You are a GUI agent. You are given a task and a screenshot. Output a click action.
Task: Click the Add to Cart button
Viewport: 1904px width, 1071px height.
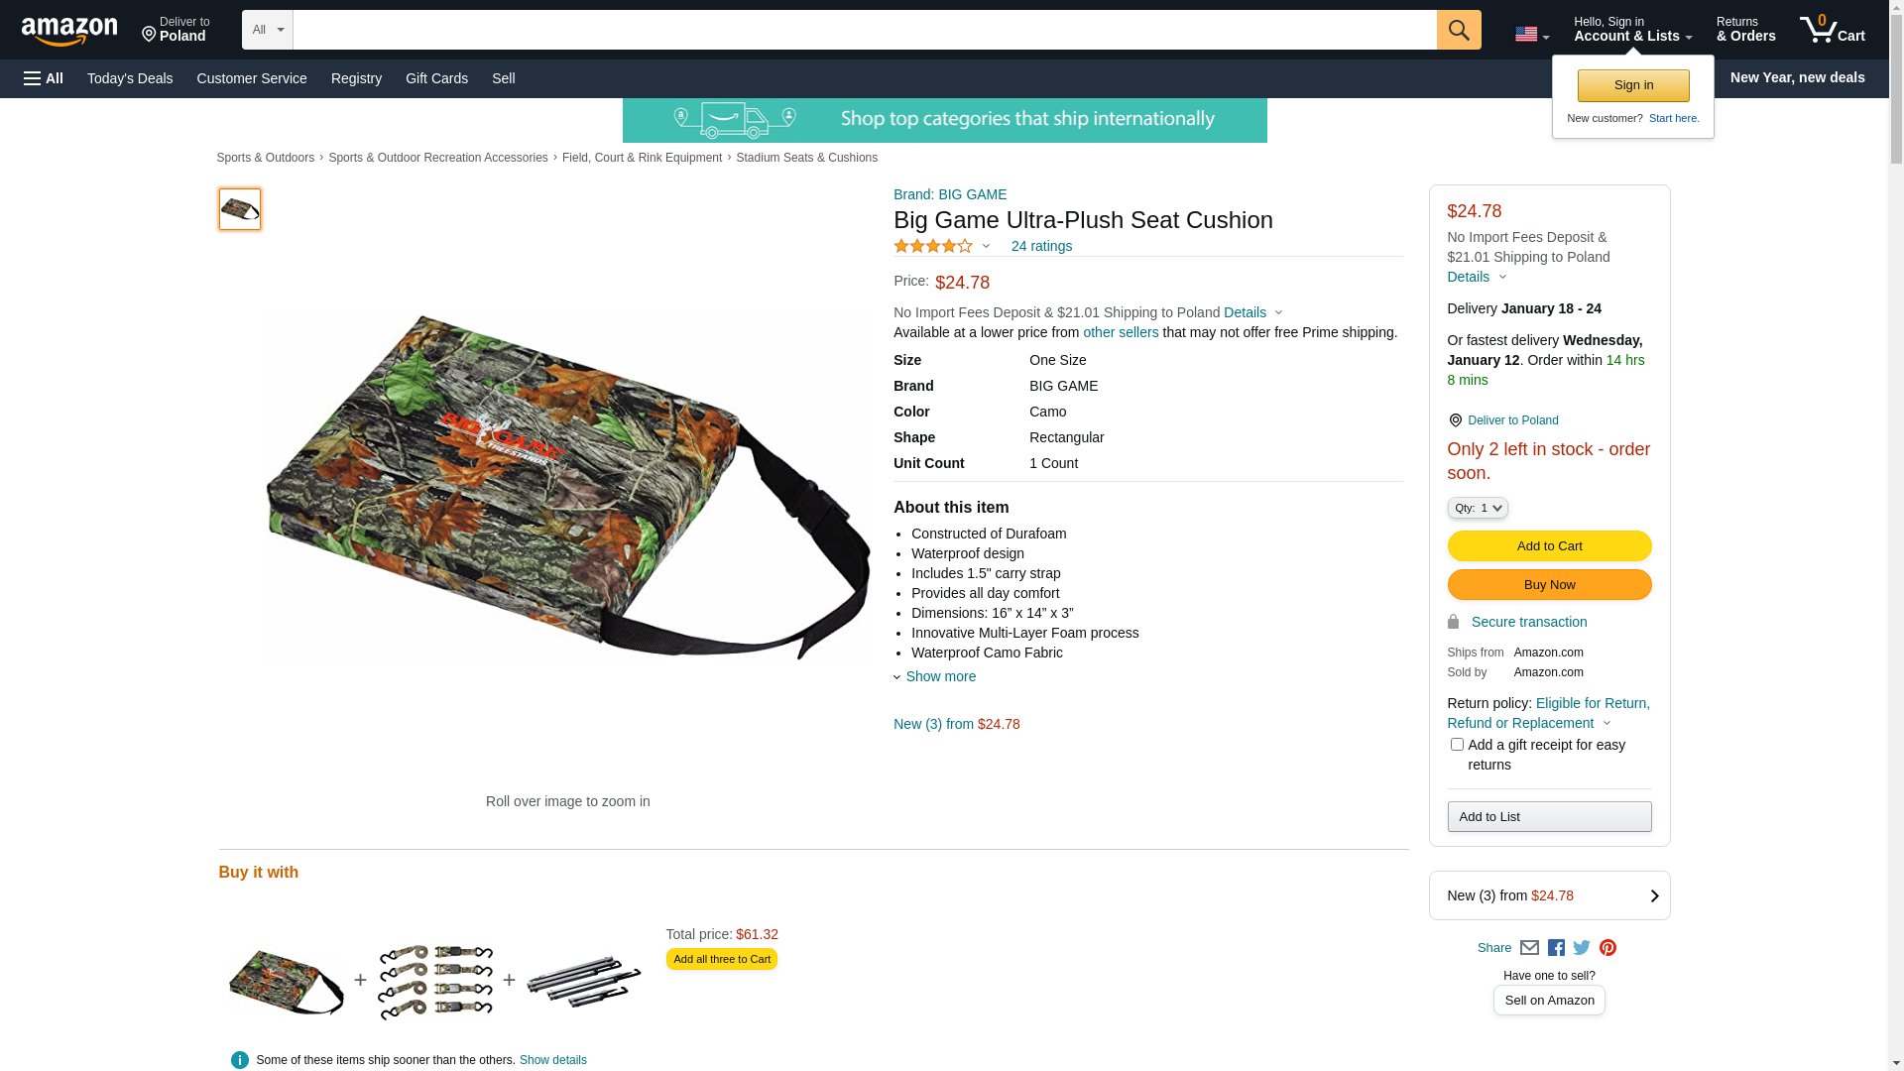(1549, 546)
